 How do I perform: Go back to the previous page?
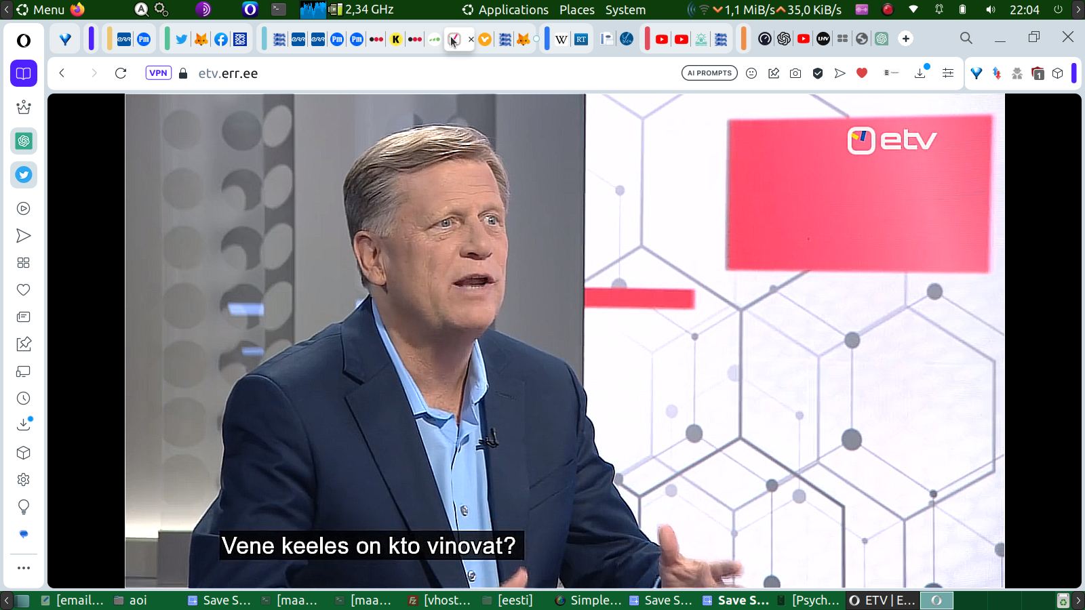tap(62, 73)
